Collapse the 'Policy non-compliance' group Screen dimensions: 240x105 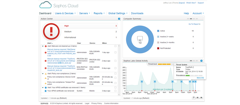pyautogui.click(x=43, y=73)
